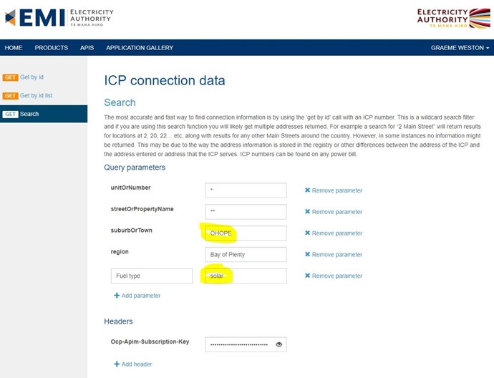Remove the region parameter via X icon
This screenshot has width=494, height=378.
tap(307, 254)
